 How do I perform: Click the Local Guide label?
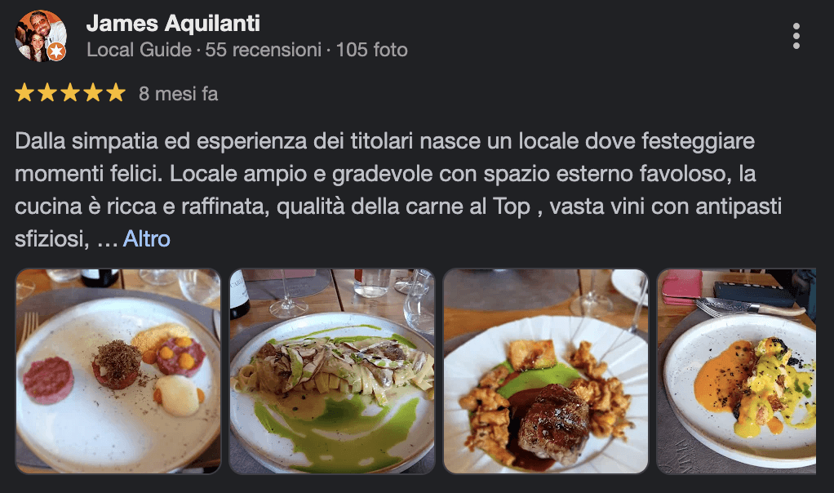(140, 50)
